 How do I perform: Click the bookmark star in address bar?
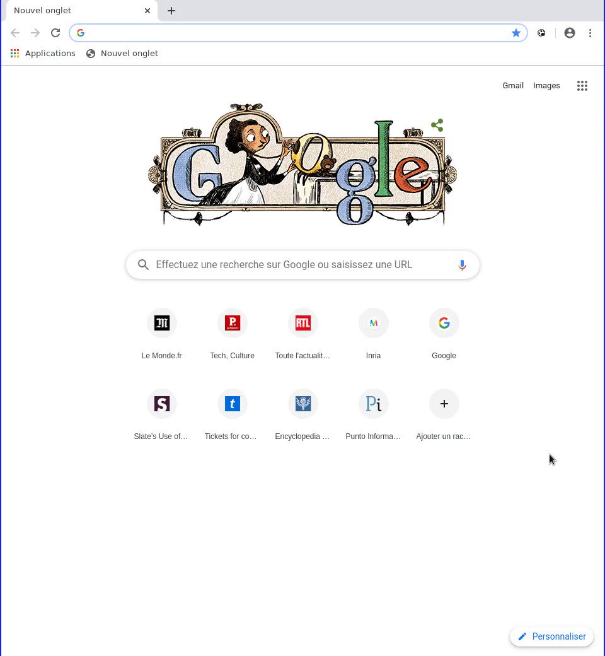click(x=516, y=33)
